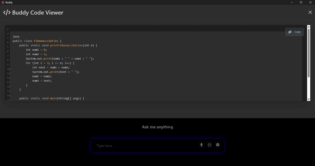This screenshot has width=315, height=166.
Task: Click the scrollbar up arrow in code viewer
Action: tap(309, 27)
